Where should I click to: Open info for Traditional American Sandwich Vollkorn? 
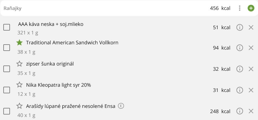coord(240,48)
